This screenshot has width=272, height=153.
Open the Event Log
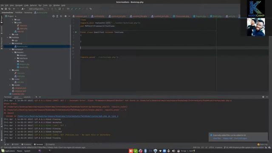point(262,144)
